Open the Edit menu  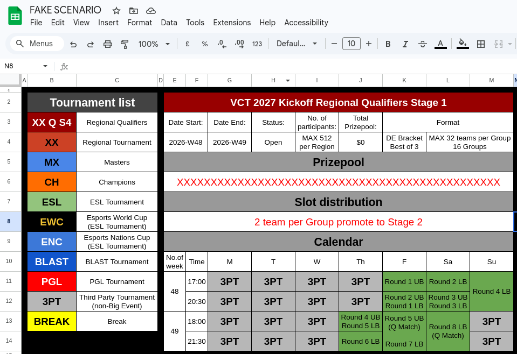point(58,23)
